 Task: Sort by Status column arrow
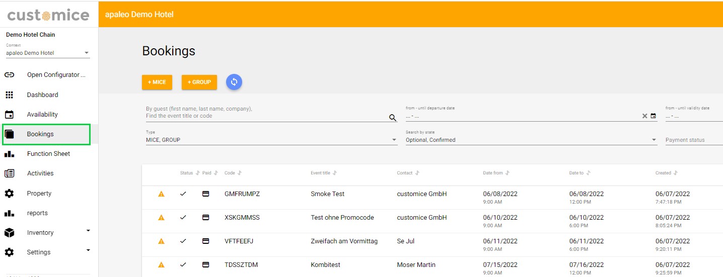[x=197, y=173]
